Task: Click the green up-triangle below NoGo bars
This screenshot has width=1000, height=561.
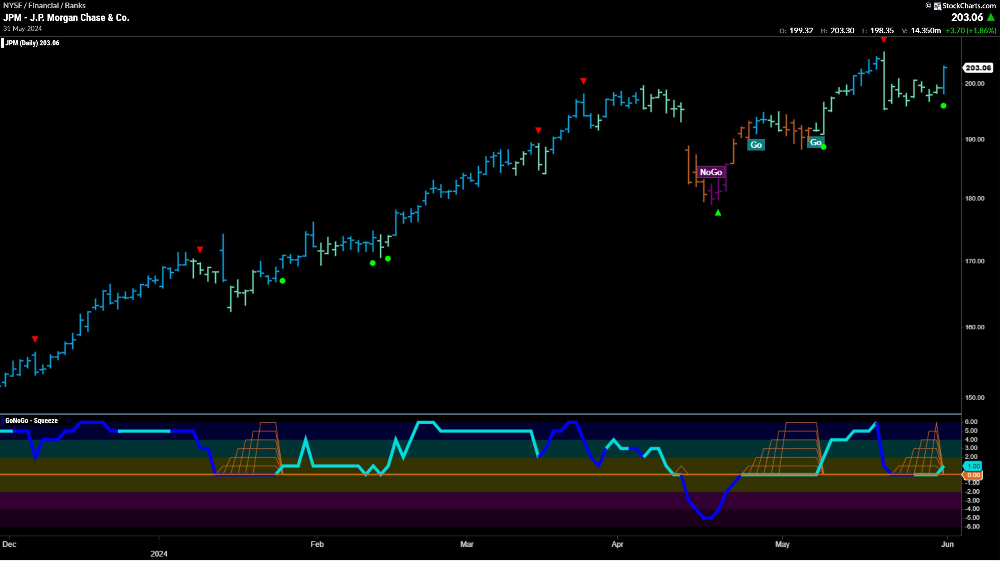Action: click(x=718, y=213)
